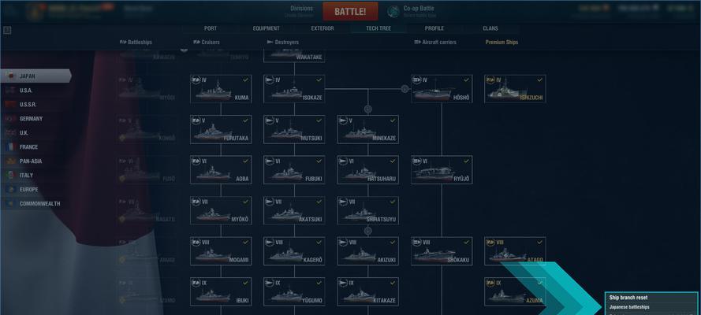Select GERMANY in the nation list
The image size is (701, 315).
click(35, 119)
